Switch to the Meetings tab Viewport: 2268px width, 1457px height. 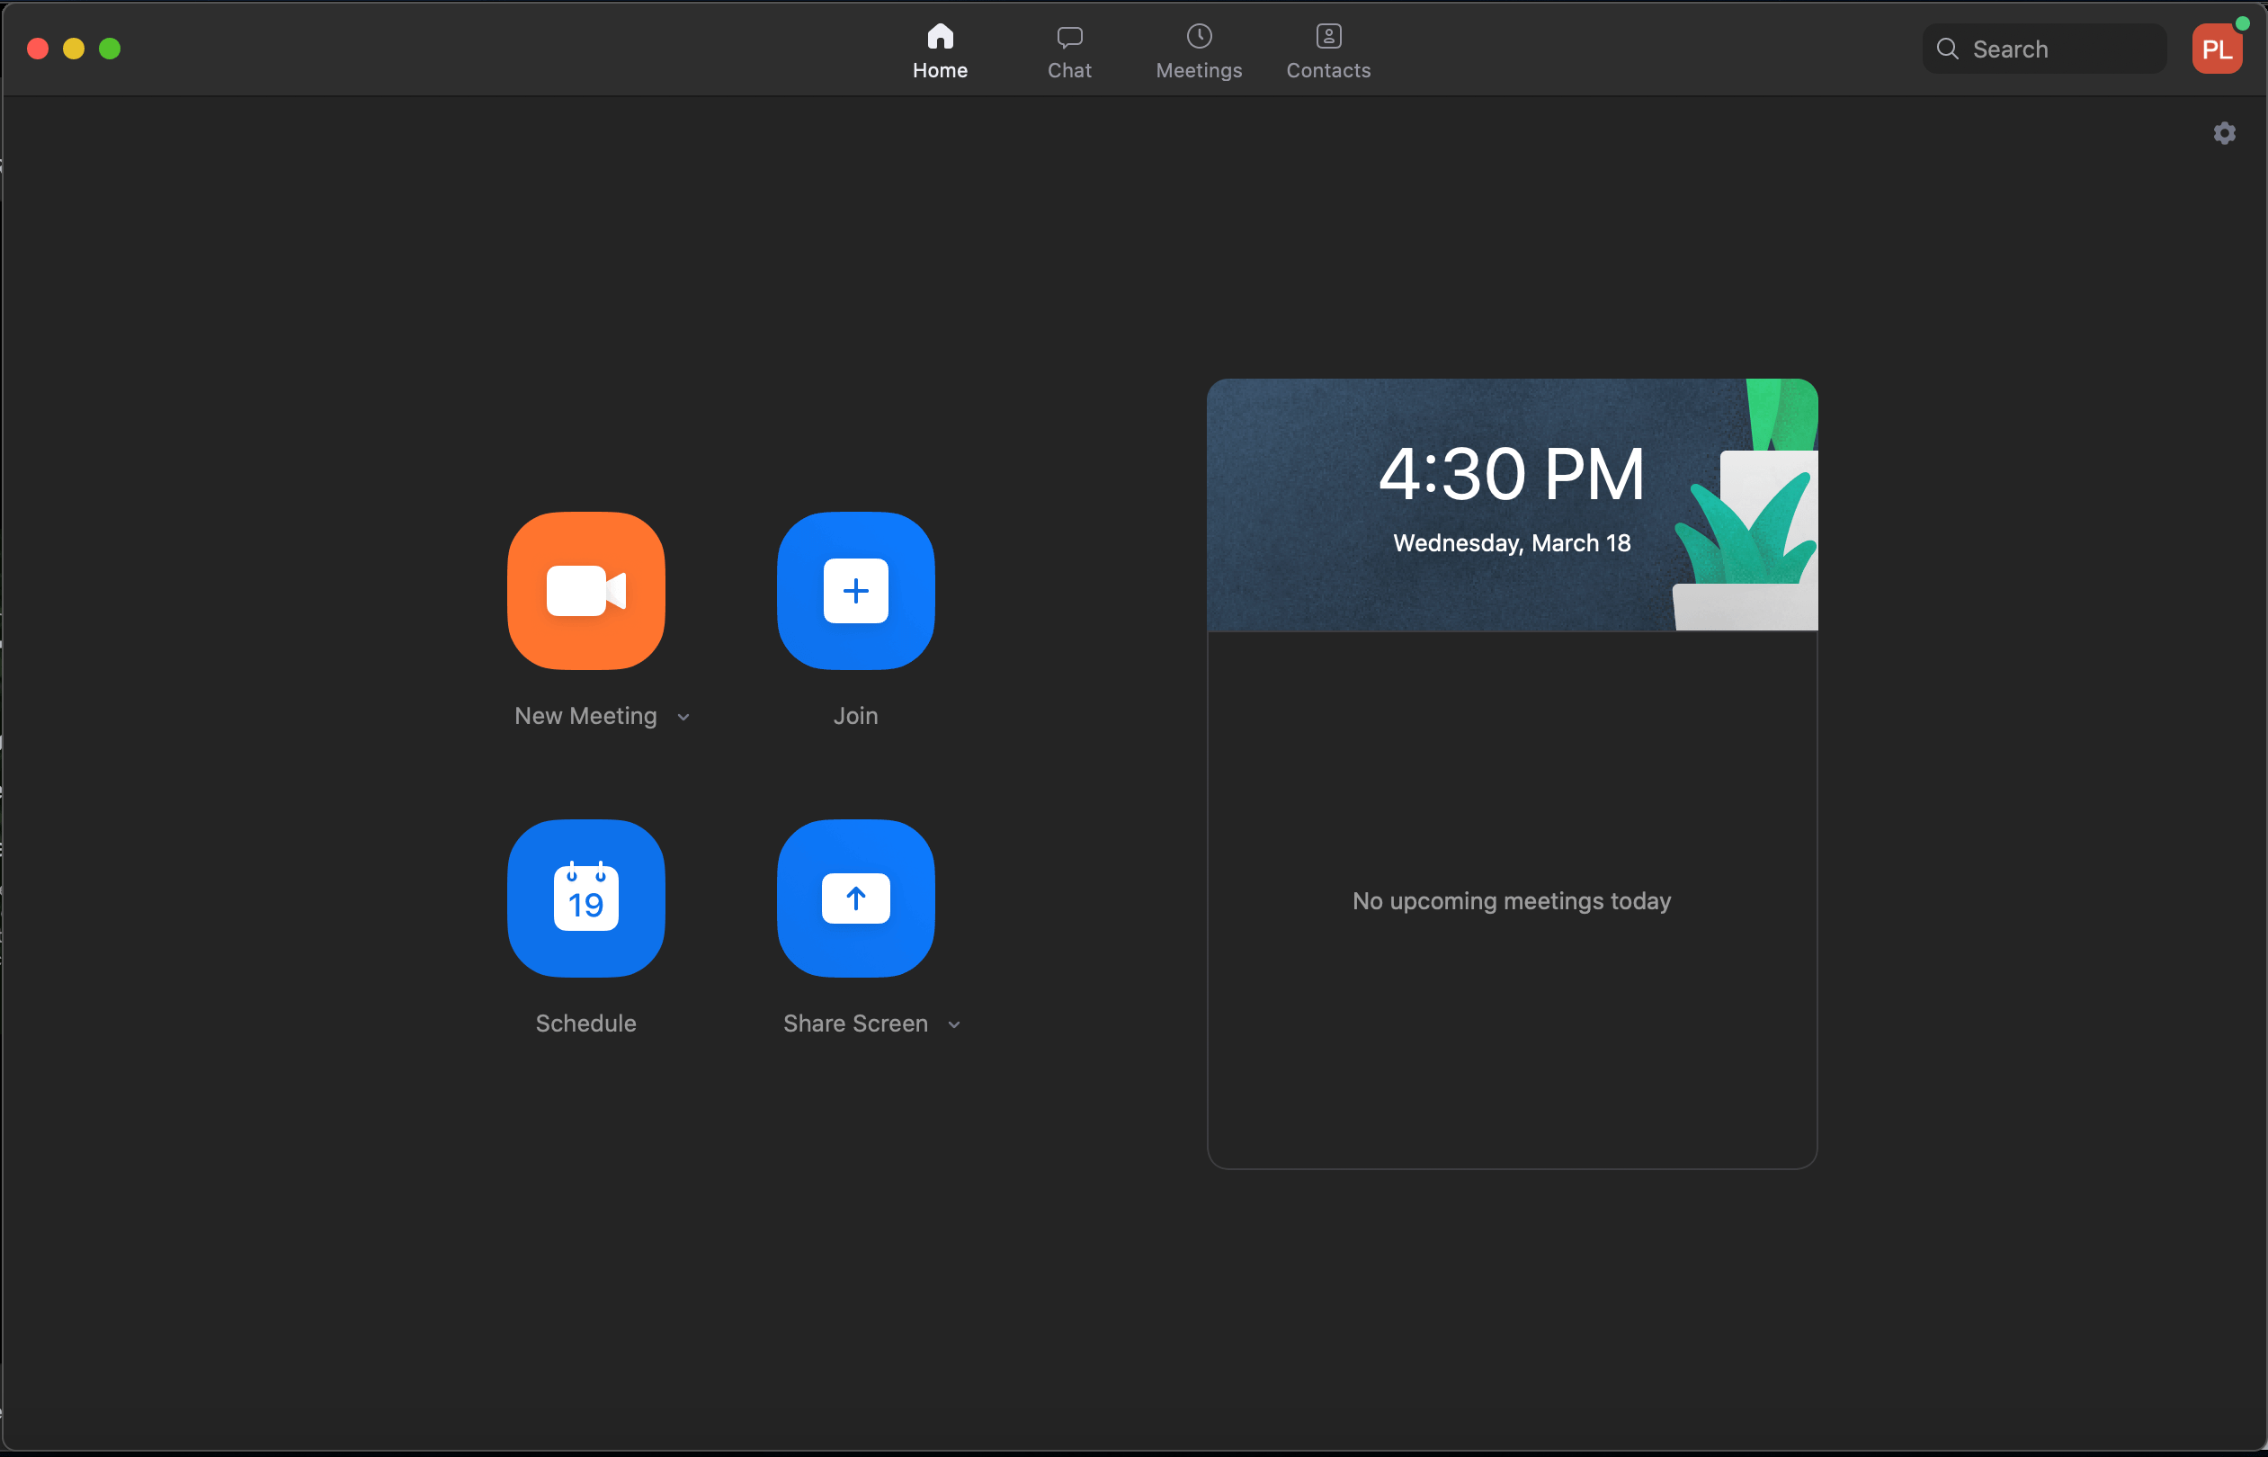(1199, 51)
